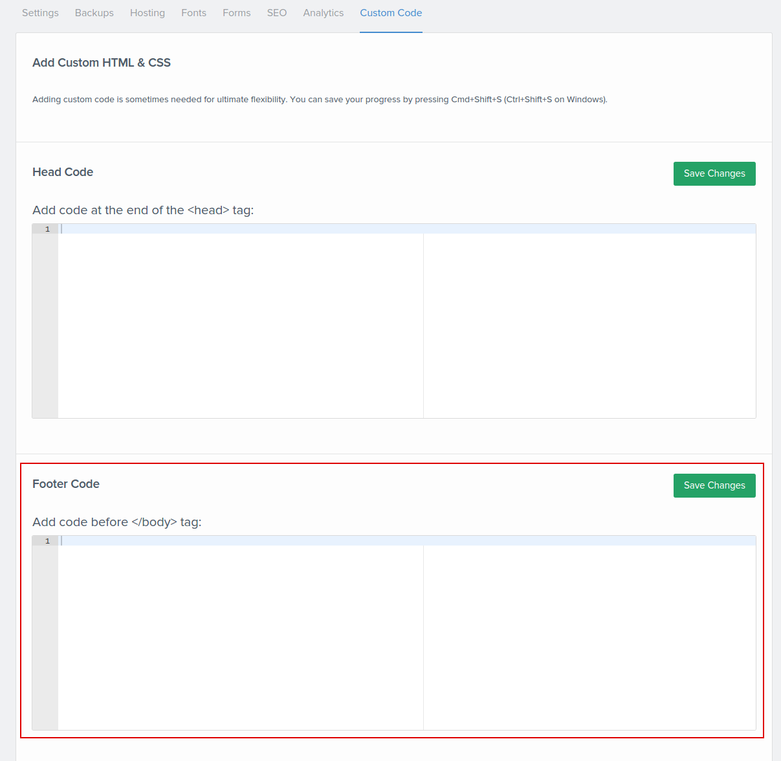Save Changes for Footer Code
The image size is (781, 761).
(714, 485)
